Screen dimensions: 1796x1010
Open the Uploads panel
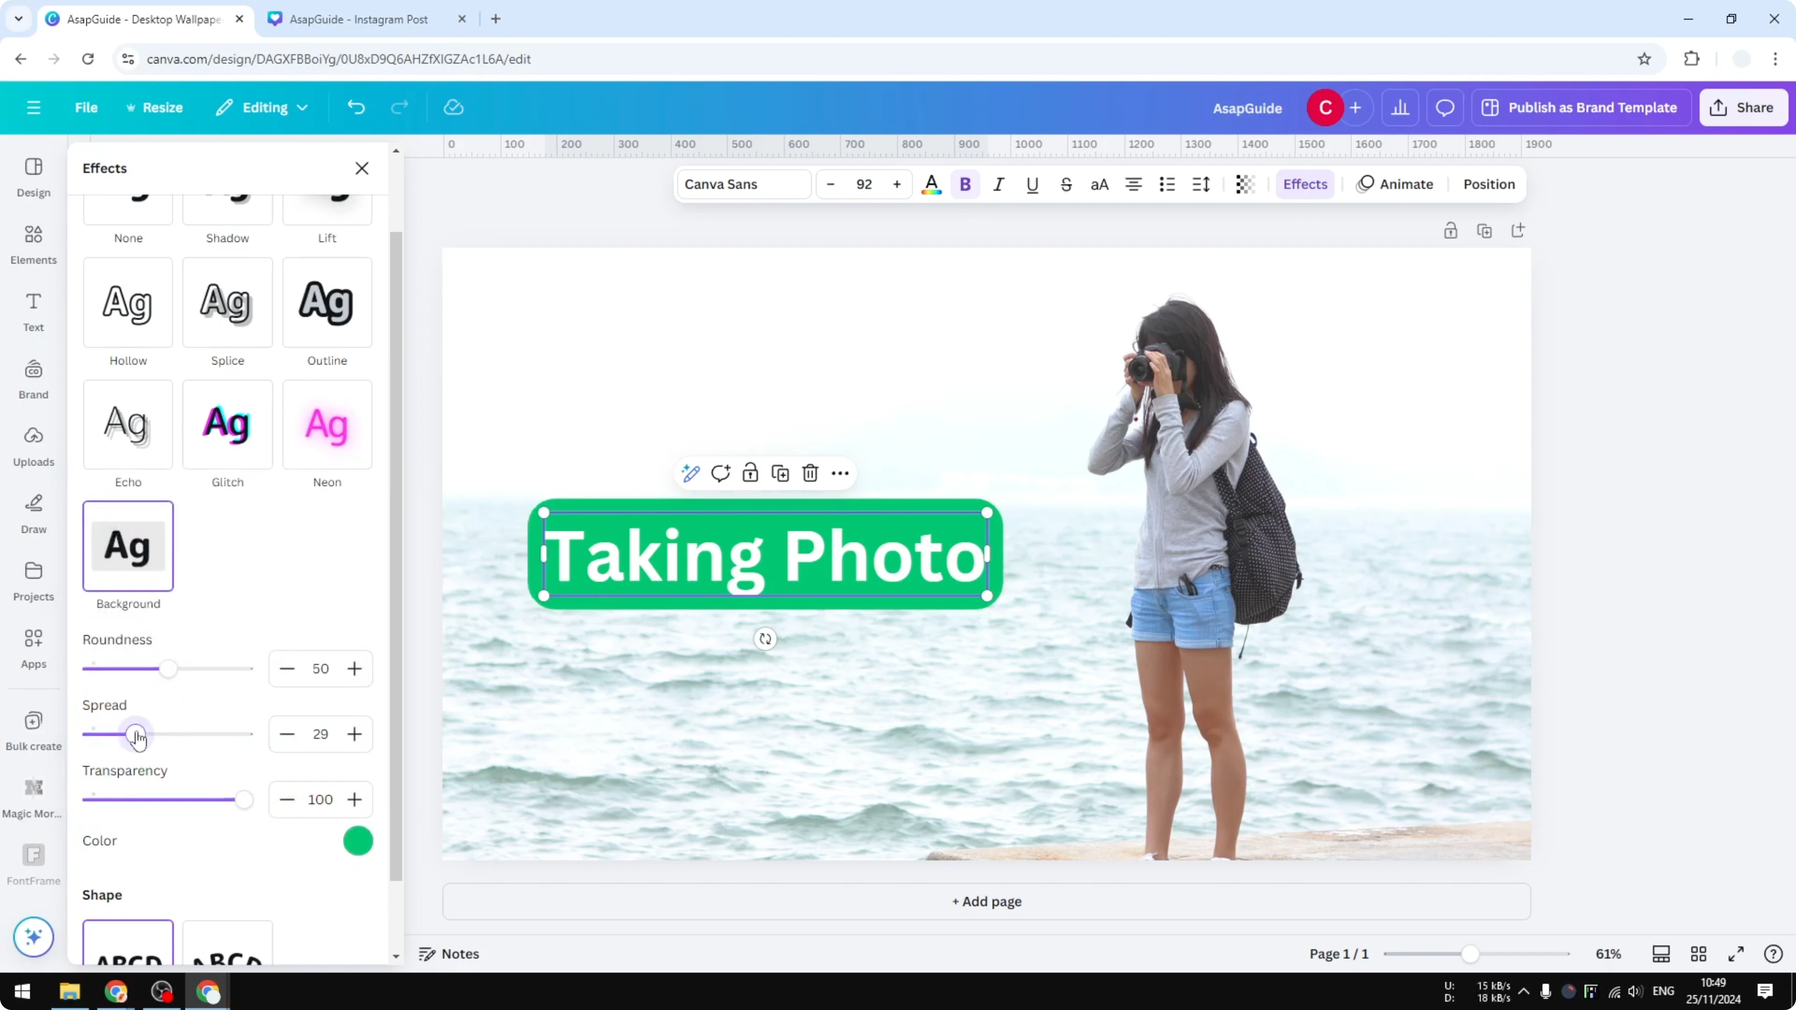coord(33,446)
